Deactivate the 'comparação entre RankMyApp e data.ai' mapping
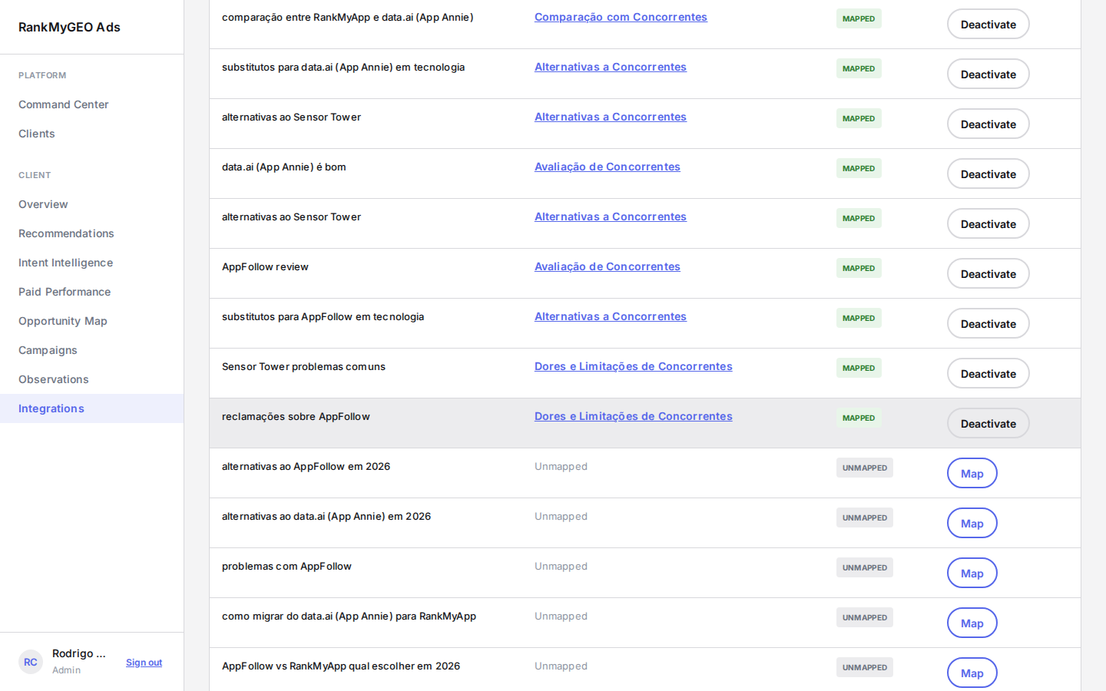 tap(988, 25)
